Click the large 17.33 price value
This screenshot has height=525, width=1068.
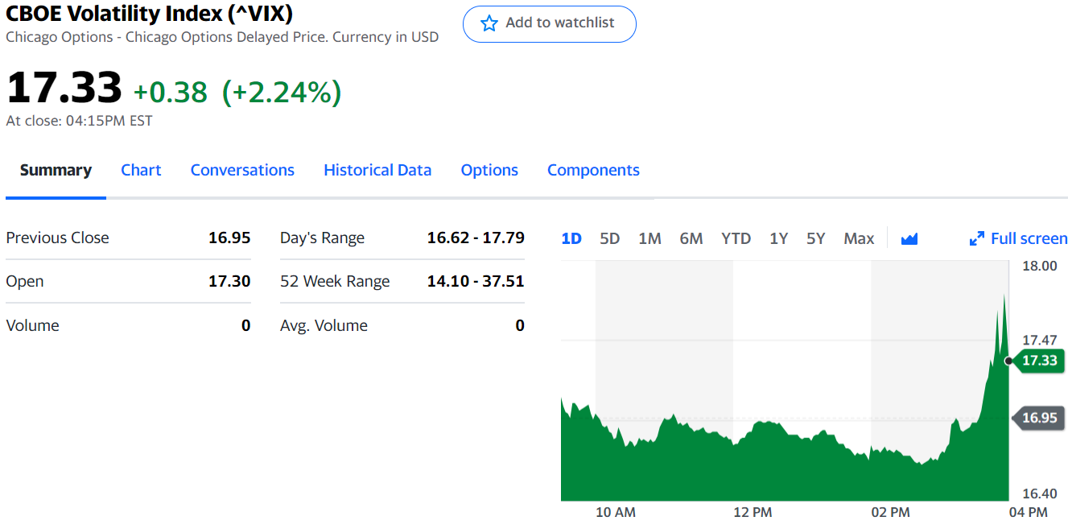coord(64,89)
